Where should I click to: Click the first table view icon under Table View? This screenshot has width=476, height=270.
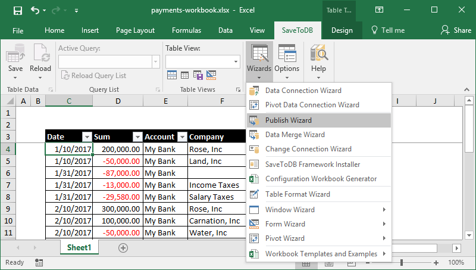click(x=172, y=75)
